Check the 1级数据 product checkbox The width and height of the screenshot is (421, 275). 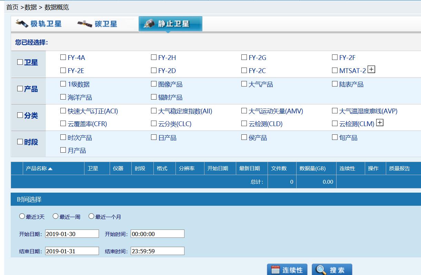pos(63,84)
